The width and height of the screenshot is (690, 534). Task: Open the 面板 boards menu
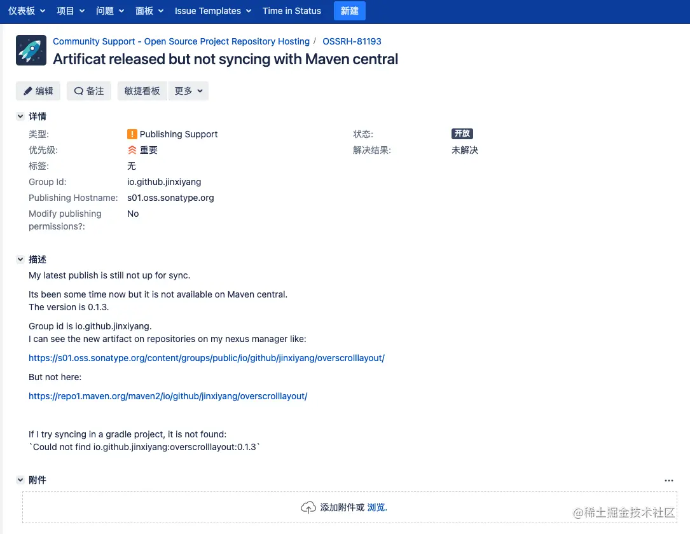[x=149, y=11]
